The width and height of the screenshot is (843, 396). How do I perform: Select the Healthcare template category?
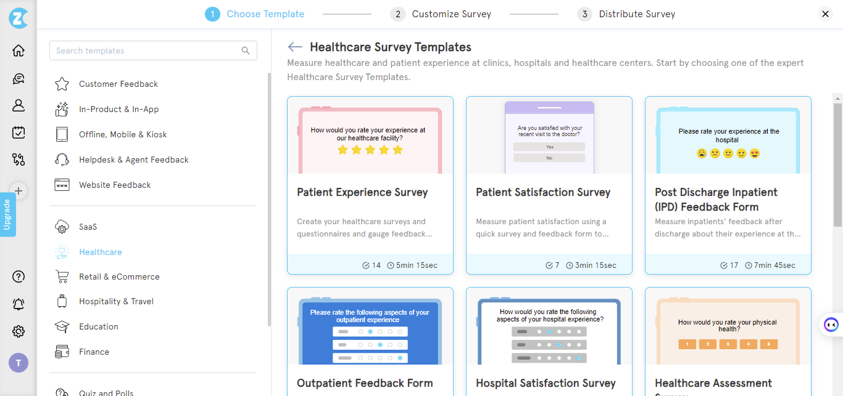click(x=101, y=252)
